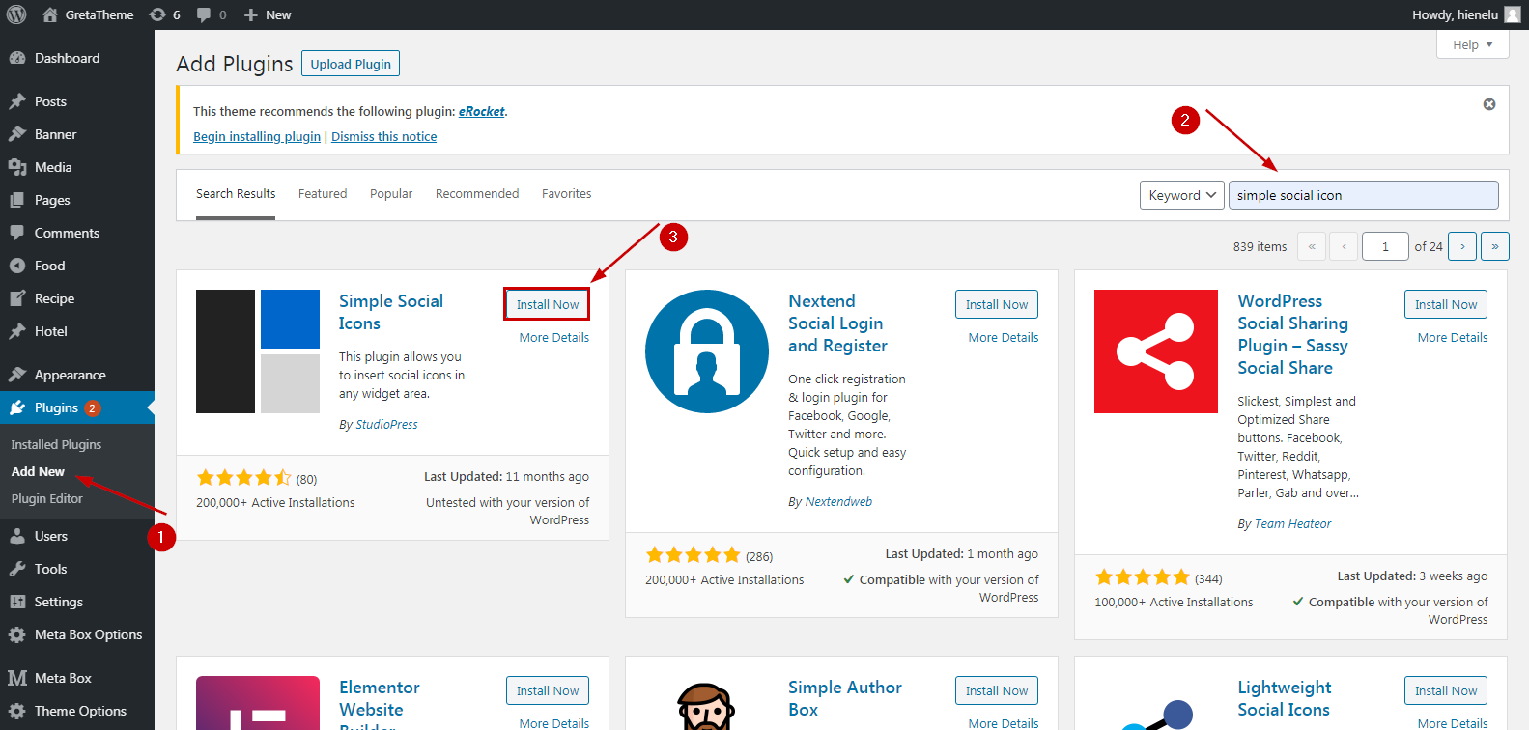Open Add New submenu item
1529x730 pixels.
coord(38,471)
